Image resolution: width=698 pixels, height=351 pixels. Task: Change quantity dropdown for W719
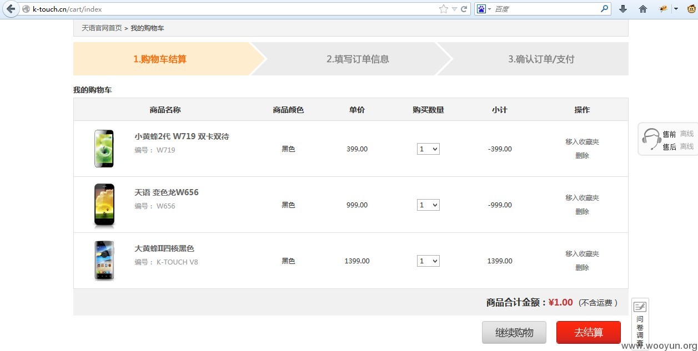pyautogui.click(x=428, y=149)
